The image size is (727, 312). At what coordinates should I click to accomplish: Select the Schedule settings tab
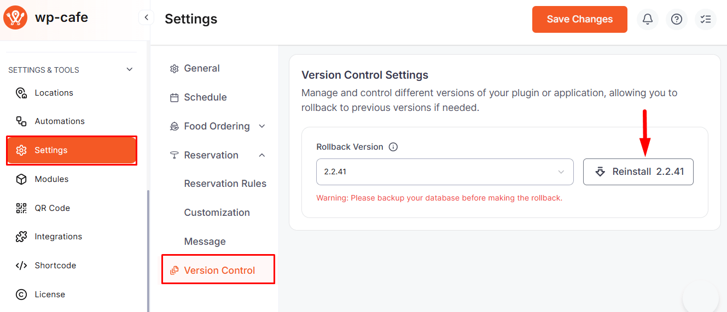(x=205, y=97)
